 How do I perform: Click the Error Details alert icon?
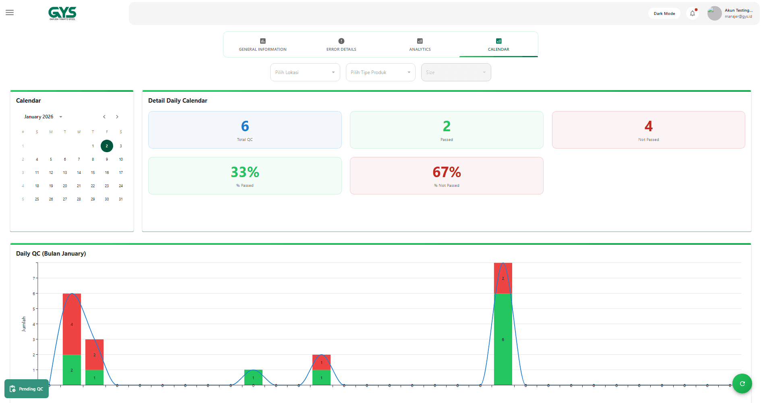click(x=341, y=41)
